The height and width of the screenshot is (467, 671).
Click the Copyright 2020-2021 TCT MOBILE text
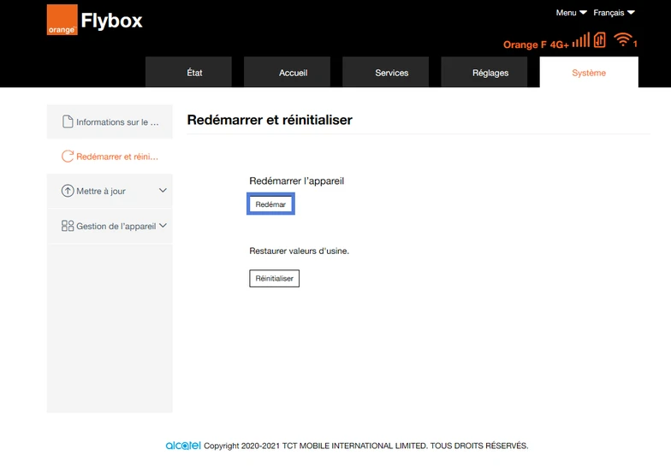[366, 446]
